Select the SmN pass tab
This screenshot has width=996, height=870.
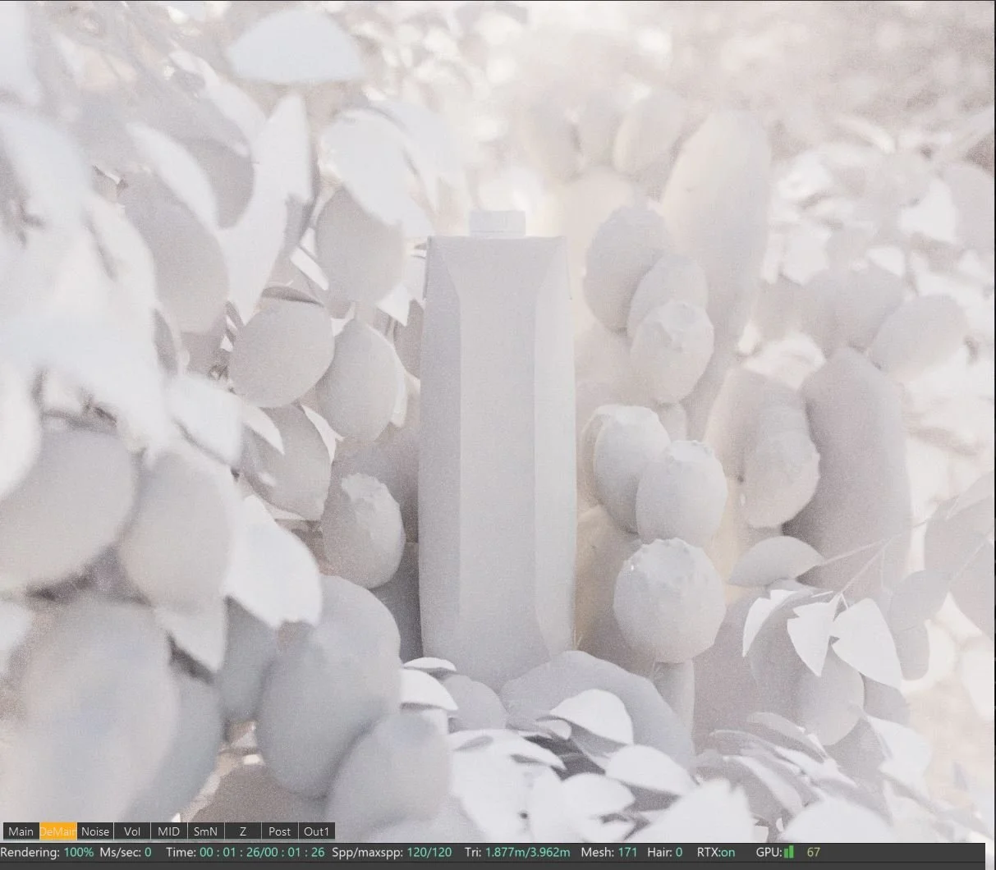(205, 831)
